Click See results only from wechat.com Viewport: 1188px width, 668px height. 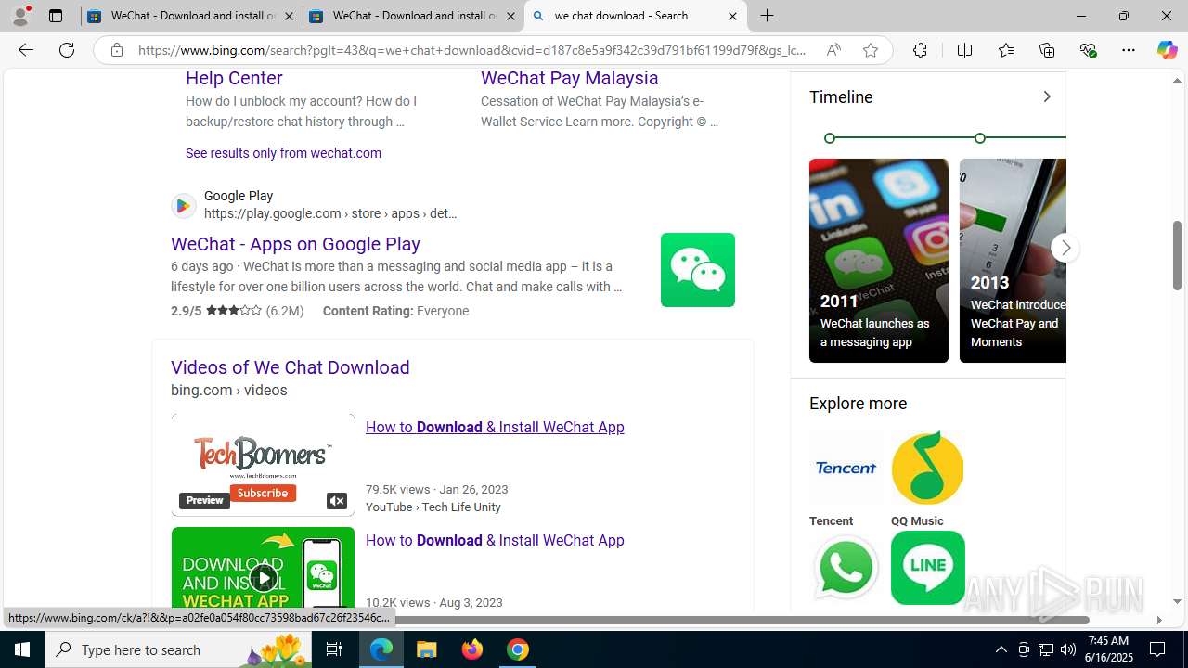283,153
